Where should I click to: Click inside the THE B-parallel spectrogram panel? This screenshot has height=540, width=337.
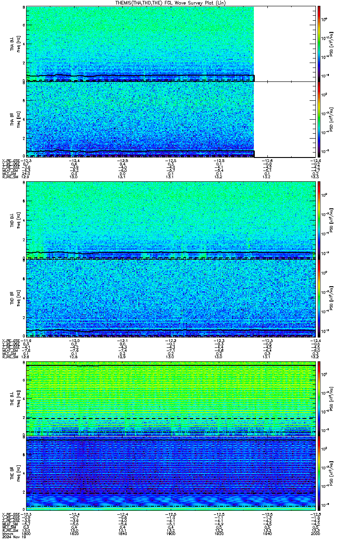pos(171,474)
